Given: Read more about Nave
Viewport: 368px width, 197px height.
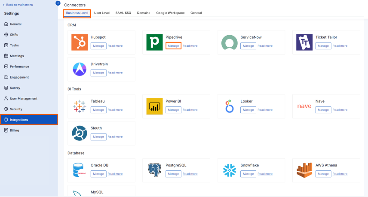Looking at the screenshot, I should [340, 110].
